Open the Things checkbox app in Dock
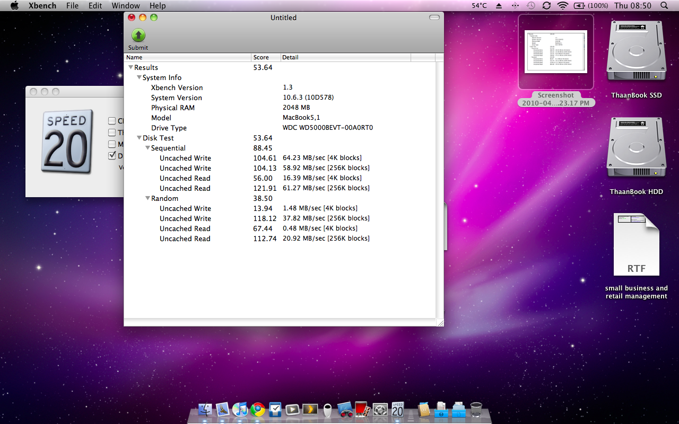679x424 pixels. (275, 409)
